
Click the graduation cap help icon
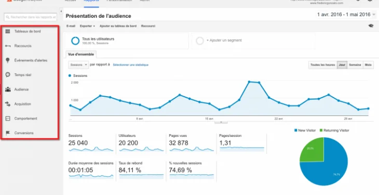point(371,25)
